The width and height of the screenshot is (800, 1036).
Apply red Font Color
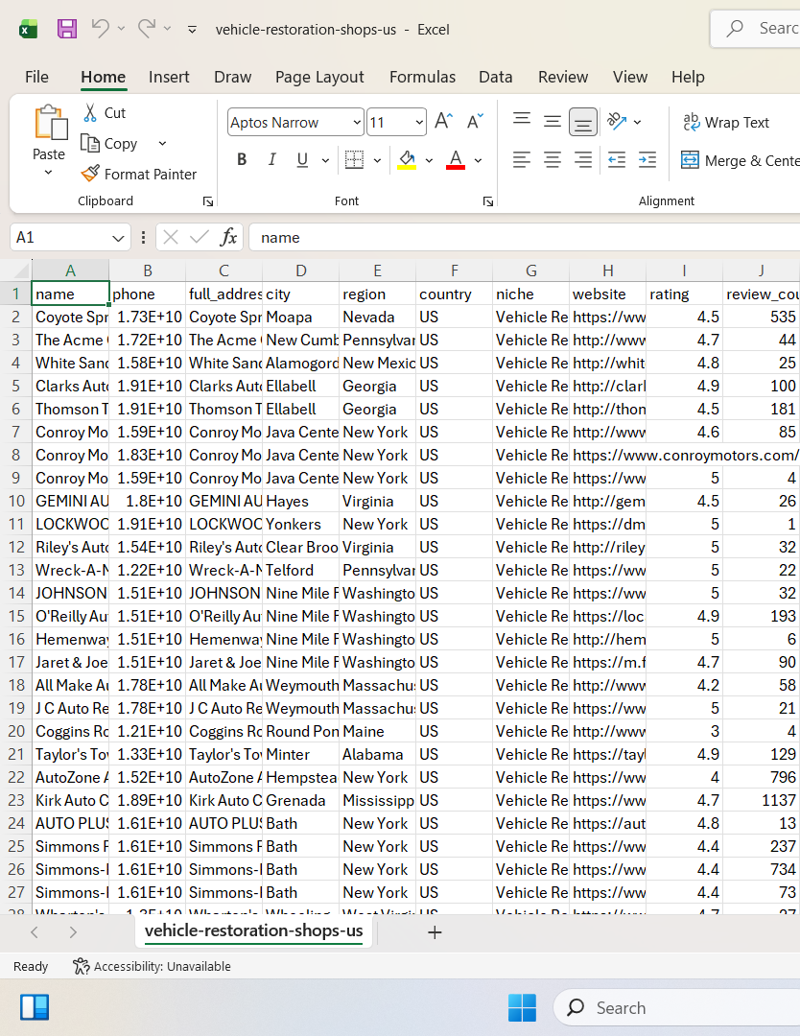[x=456, y=160]
